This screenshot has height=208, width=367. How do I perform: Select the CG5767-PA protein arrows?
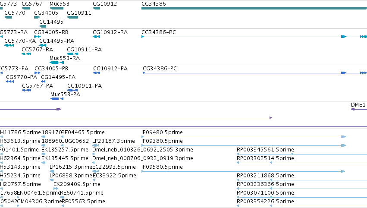pos(26,90)
